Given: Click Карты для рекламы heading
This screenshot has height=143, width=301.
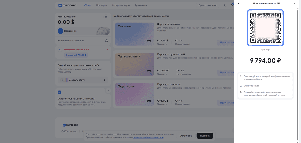Looking at the screenshot, I should coord(169,24).
